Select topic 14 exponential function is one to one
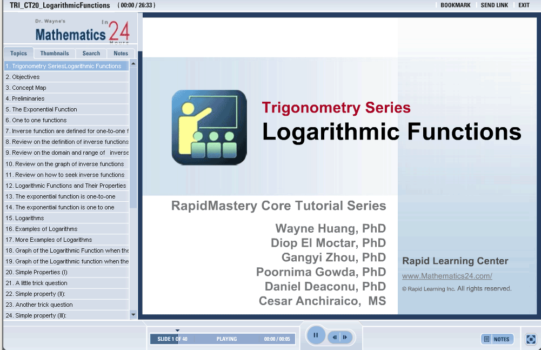This screenshot has width=541, height=350. 66,207
